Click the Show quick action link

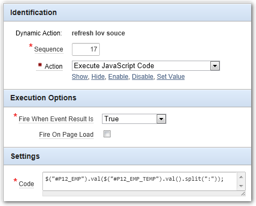click(80, 77)
